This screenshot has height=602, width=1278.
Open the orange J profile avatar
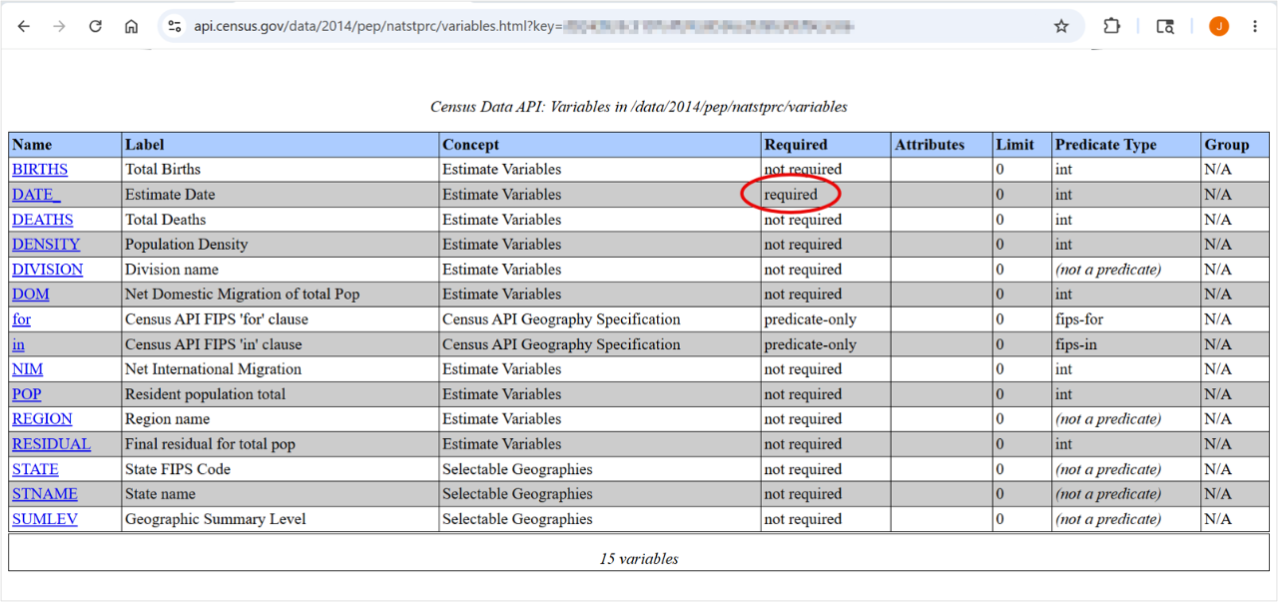pos(1219,27)
